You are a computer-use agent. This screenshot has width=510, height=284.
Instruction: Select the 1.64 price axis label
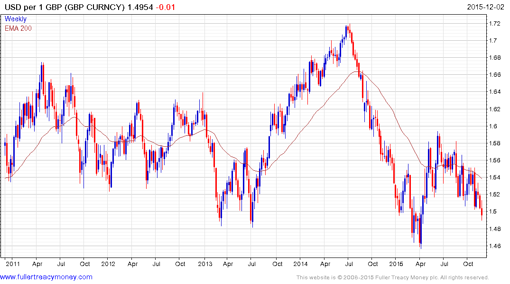(x=495, y=91)
